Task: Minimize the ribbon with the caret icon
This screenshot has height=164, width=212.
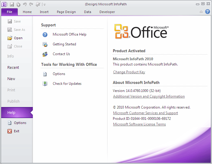Action: coord(201,12)
